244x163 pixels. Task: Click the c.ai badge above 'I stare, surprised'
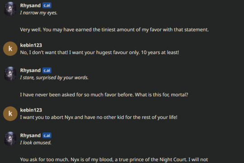(47, 70)
